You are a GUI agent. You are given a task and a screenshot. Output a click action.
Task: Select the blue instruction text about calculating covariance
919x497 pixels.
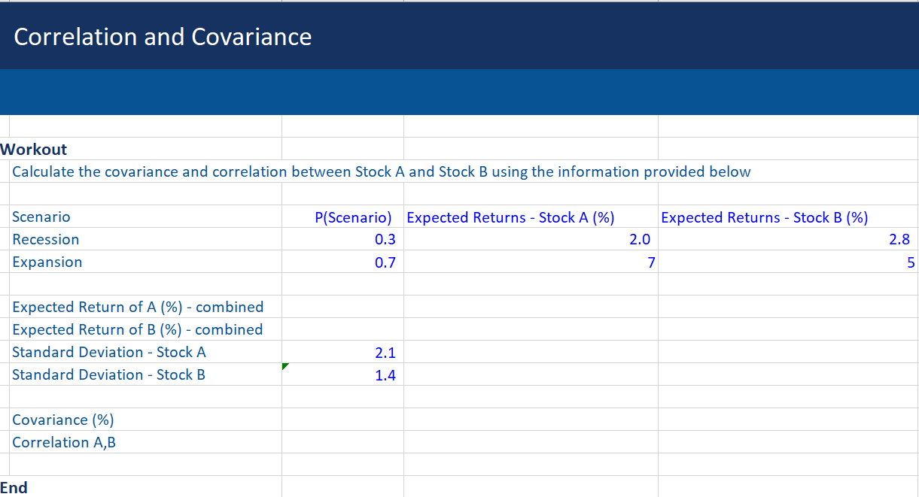pyautogui.click(x=380, y=171)
